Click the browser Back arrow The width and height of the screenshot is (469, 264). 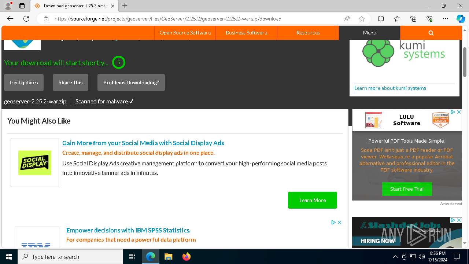10,19
